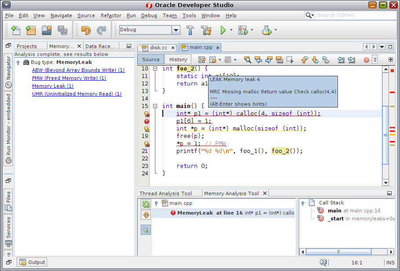Toggle the Source view button
Image resolution: width=400 pixels, height=271 pixels.
click(x=151, y=59)
